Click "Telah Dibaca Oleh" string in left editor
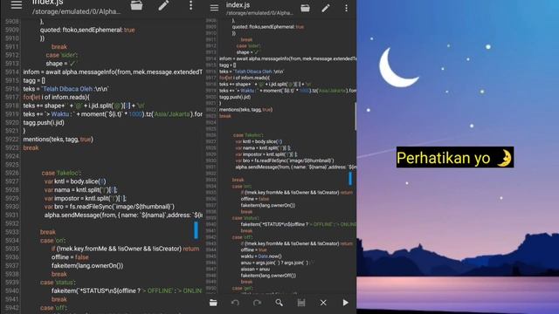Image resolution: width=559 pixels, height=314 pixels. (67, 89)
